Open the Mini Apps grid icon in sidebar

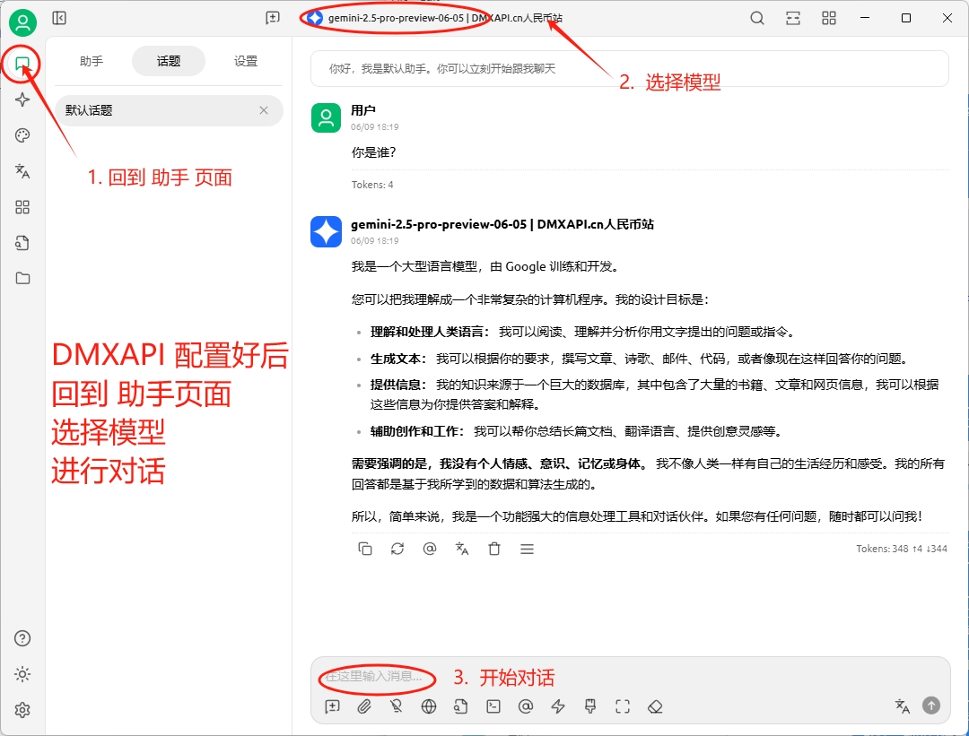22,207
